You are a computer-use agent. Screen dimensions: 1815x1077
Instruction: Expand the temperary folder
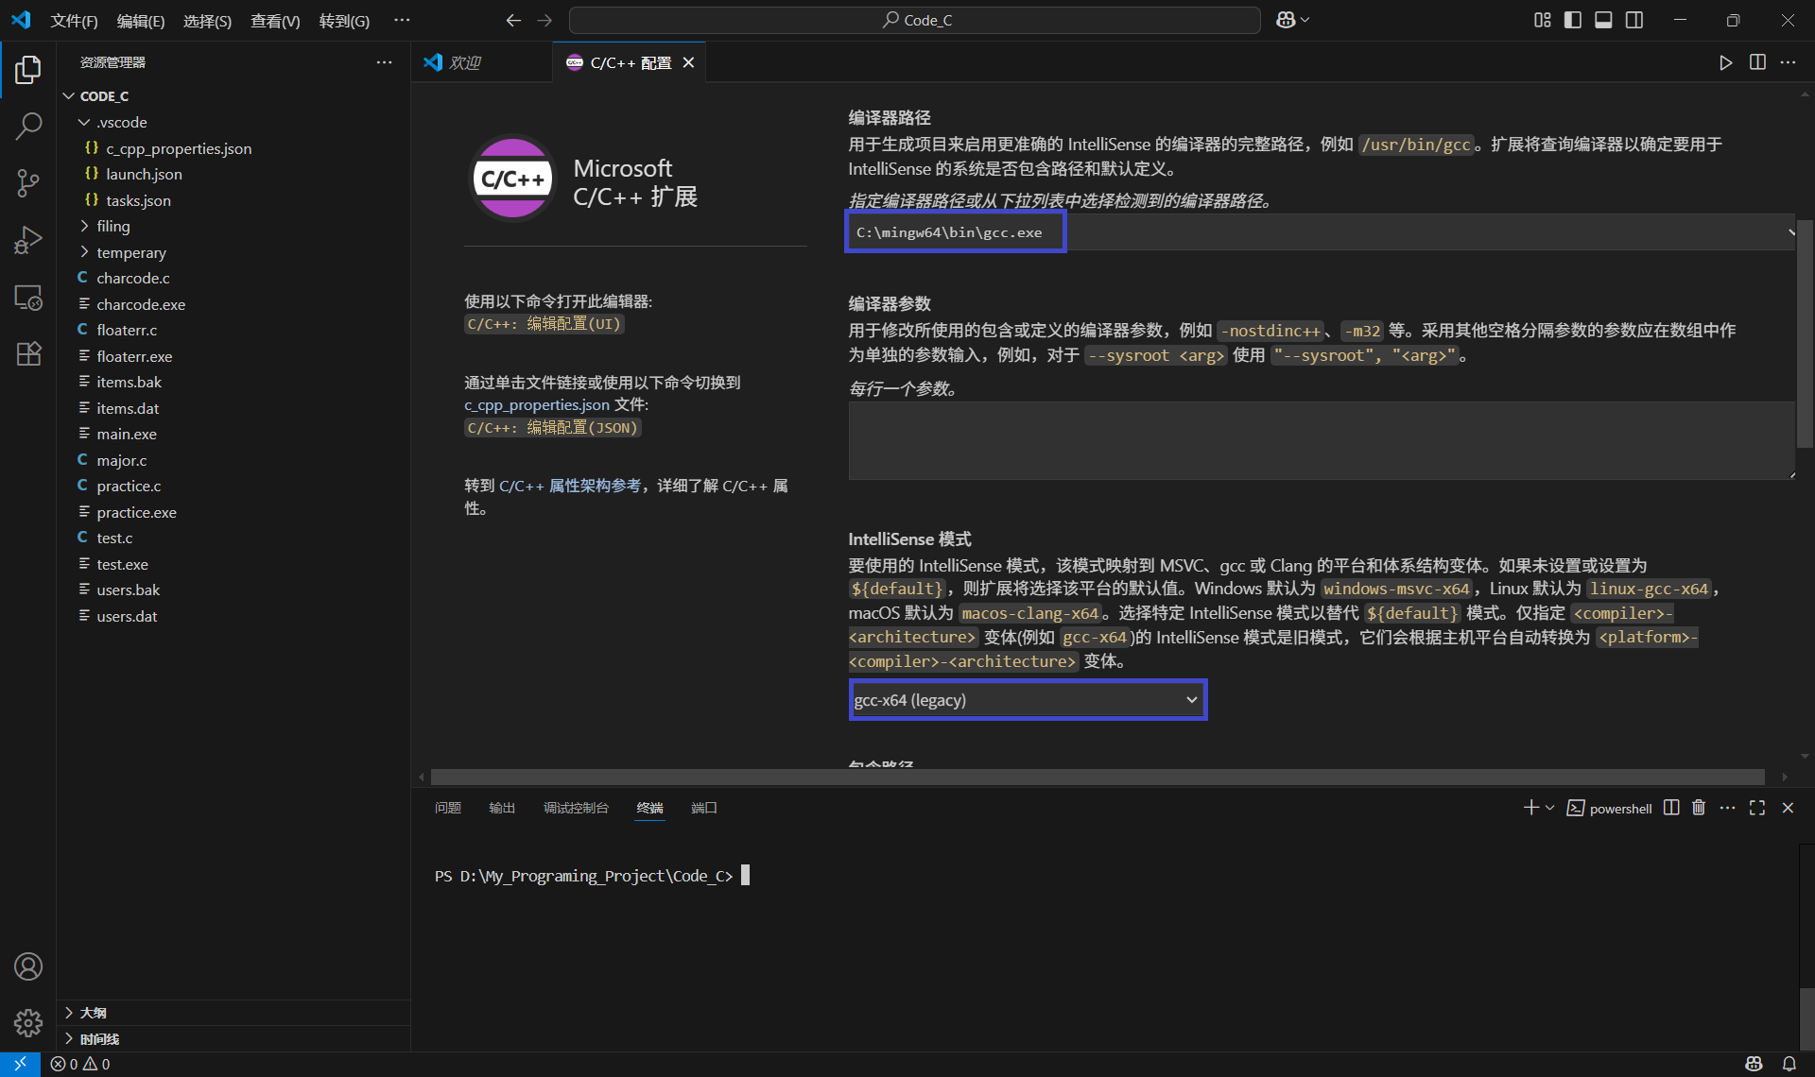click(x=132, y=252)
